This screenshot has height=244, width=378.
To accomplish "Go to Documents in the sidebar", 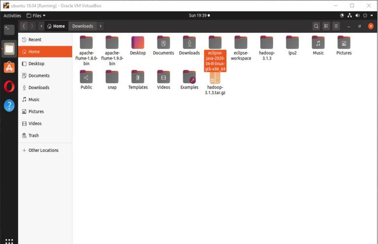I will pyautogui.click(x=45, y=76).
